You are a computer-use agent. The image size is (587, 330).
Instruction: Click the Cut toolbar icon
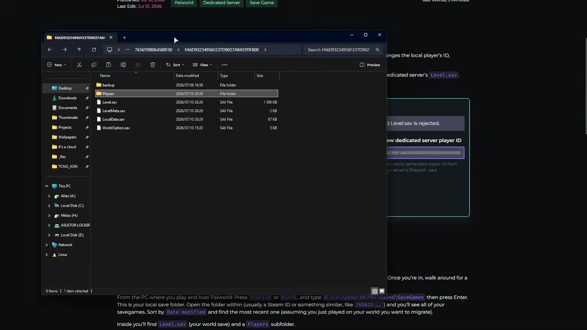click(79, 65)
